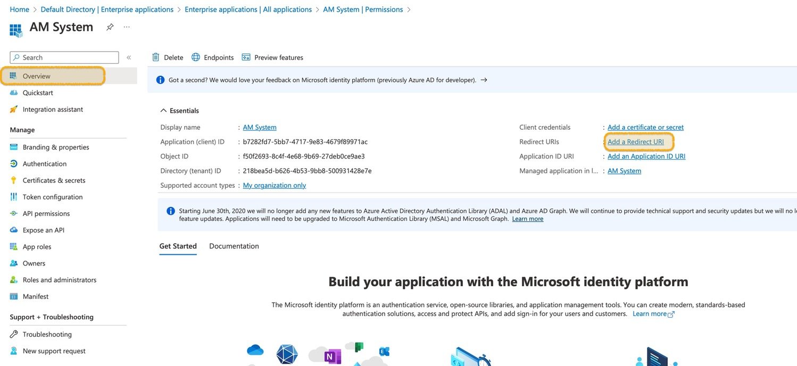Click the AM System app grid icon
Viewport: 797px width, 366px height.
(x=16, y=30)
